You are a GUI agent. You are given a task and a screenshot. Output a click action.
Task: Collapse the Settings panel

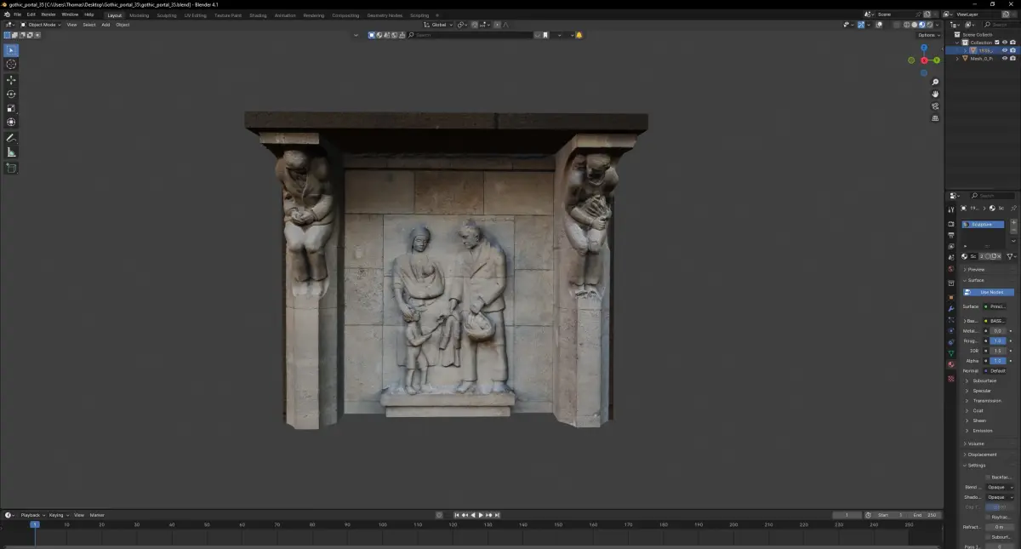click(975, 466)
